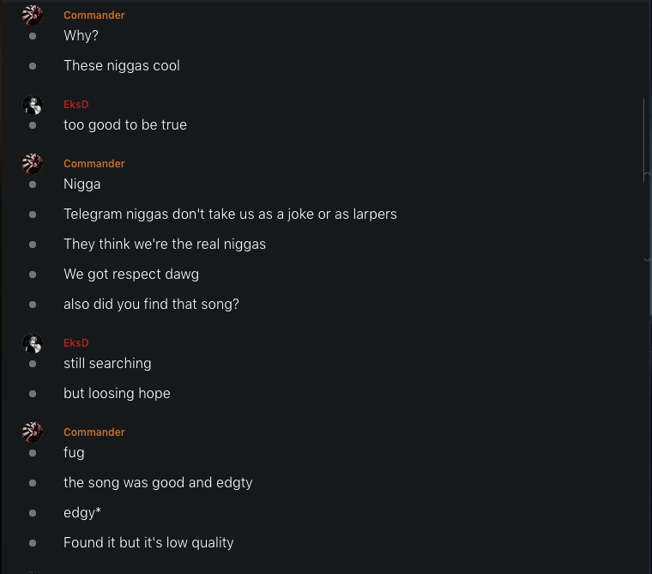
Task: Select the message "still searching"
Action: pos(107,364)
